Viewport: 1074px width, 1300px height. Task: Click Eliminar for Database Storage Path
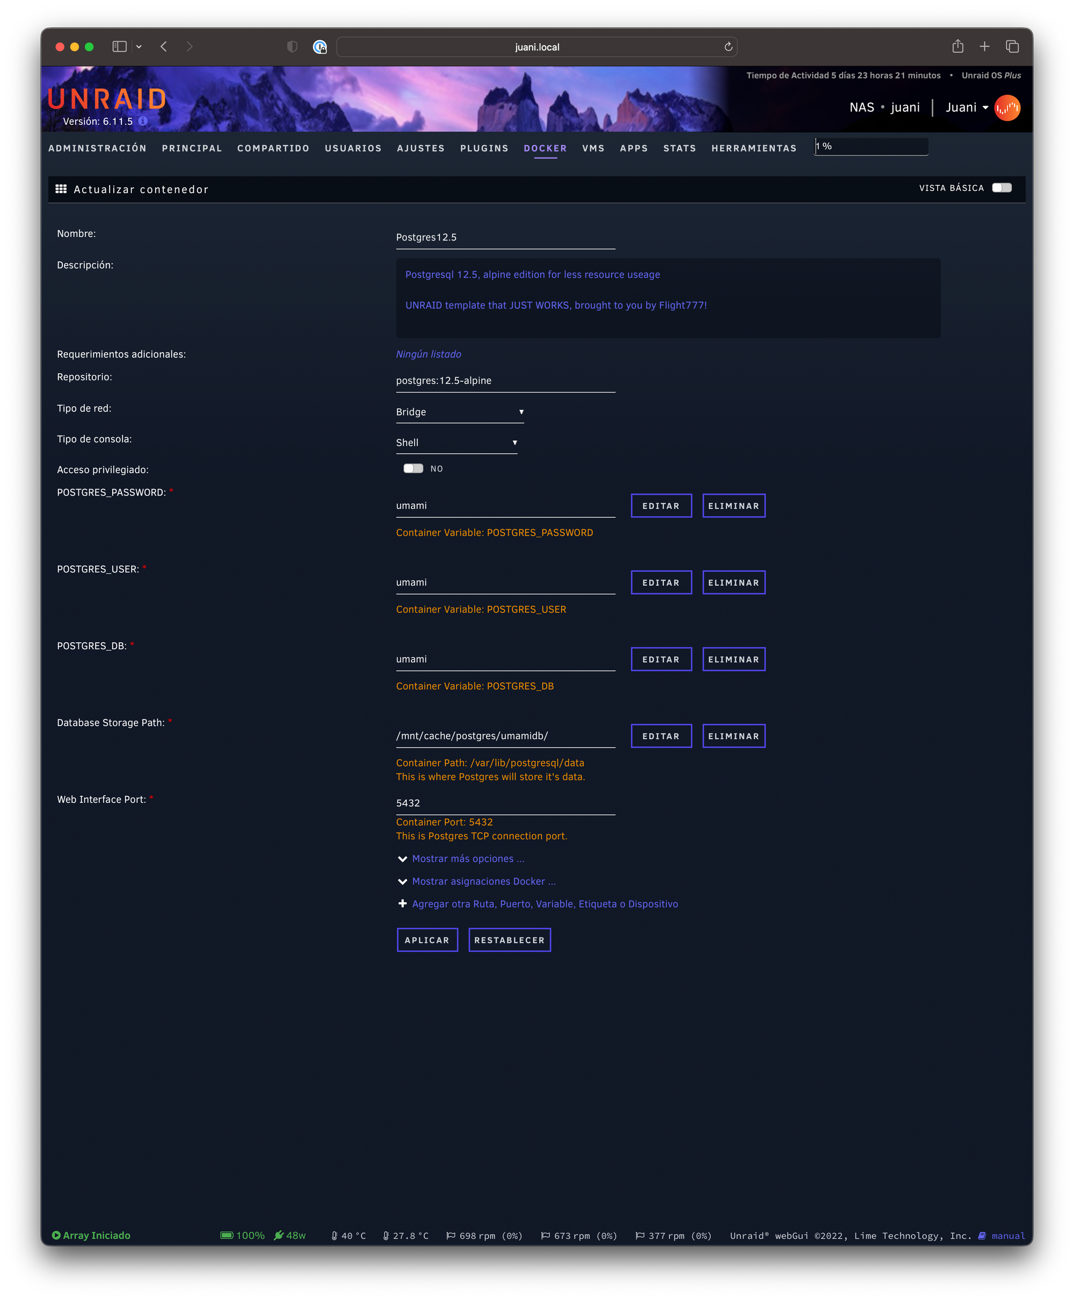(x=734, y=736)
